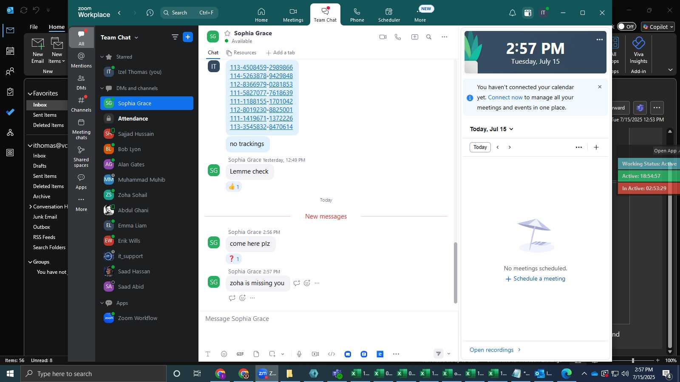
Task: Click the Today button in calendar panel
Action: tap(480, 147)
